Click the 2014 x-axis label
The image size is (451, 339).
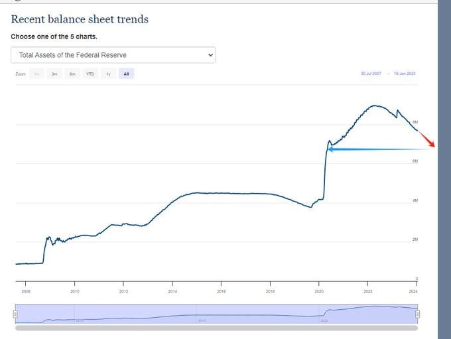click(172, 291)
